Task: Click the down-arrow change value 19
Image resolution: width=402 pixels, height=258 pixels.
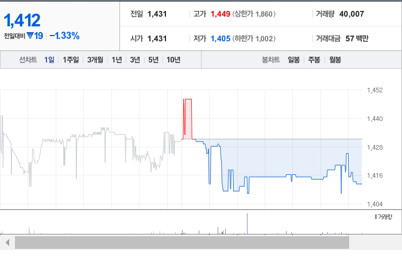Action: (35, 36)
